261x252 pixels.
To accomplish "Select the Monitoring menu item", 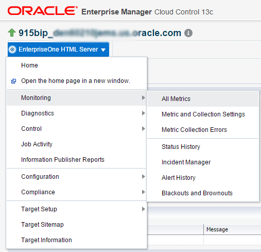I will [77, 98].
